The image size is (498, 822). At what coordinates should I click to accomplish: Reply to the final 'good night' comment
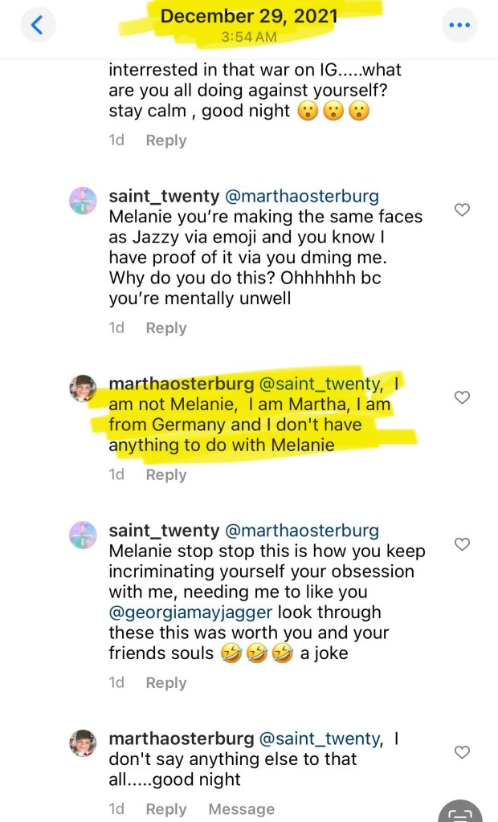point(165,809)
